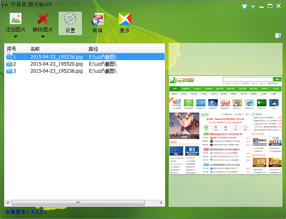
Task: Click the webpage preview thumbnail
Action: (225, 125)
